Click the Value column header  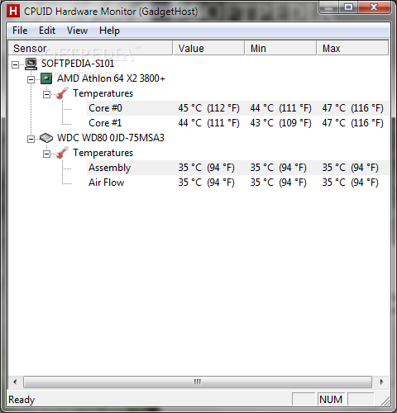tap(208, 48)
